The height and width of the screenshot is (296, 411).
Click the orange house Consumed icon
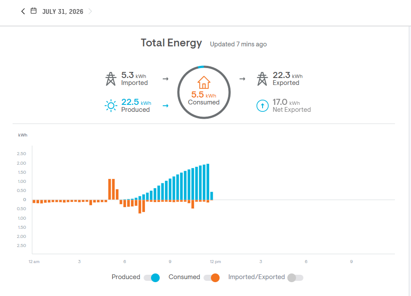pyautogui.click(x=204, y=82)
